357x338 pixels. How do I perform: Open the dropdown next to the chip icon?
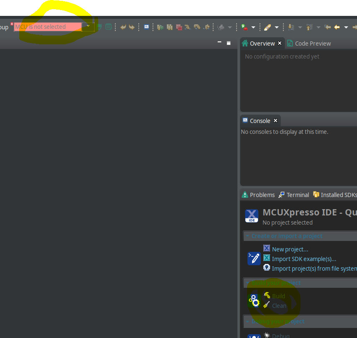(x=230, y=28)
